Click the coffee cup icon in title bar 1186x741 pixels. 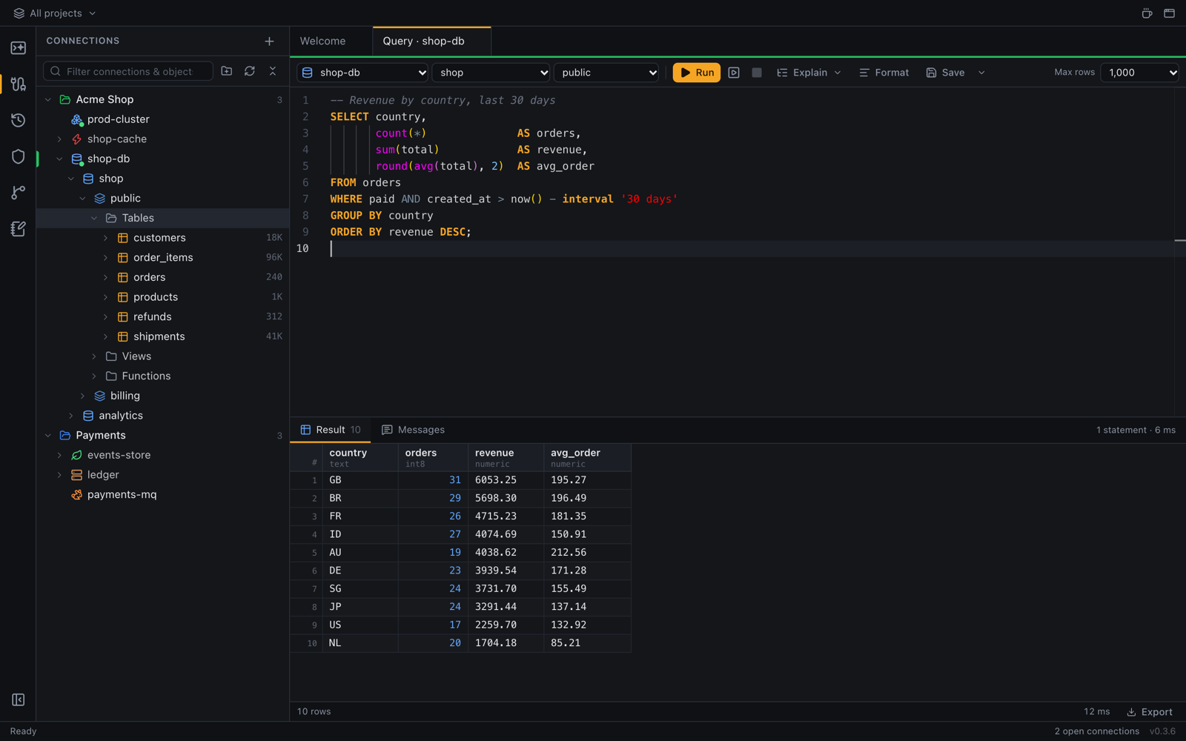coord(1147,13)
